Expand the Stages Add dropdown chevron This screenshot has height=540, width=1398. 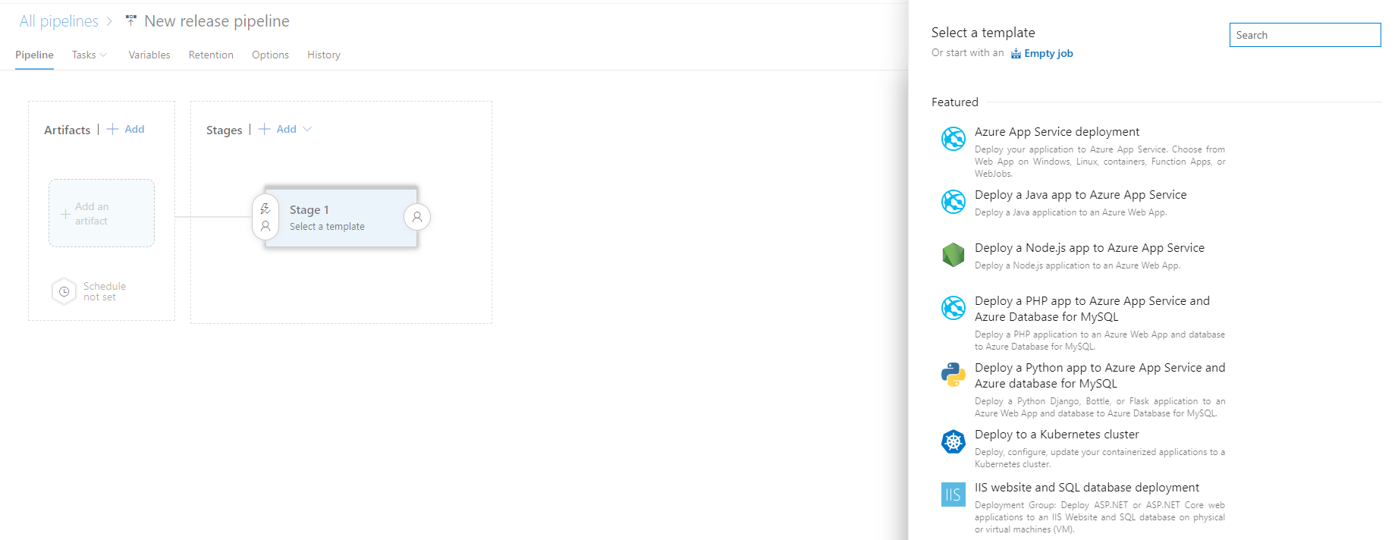(307, 129)
